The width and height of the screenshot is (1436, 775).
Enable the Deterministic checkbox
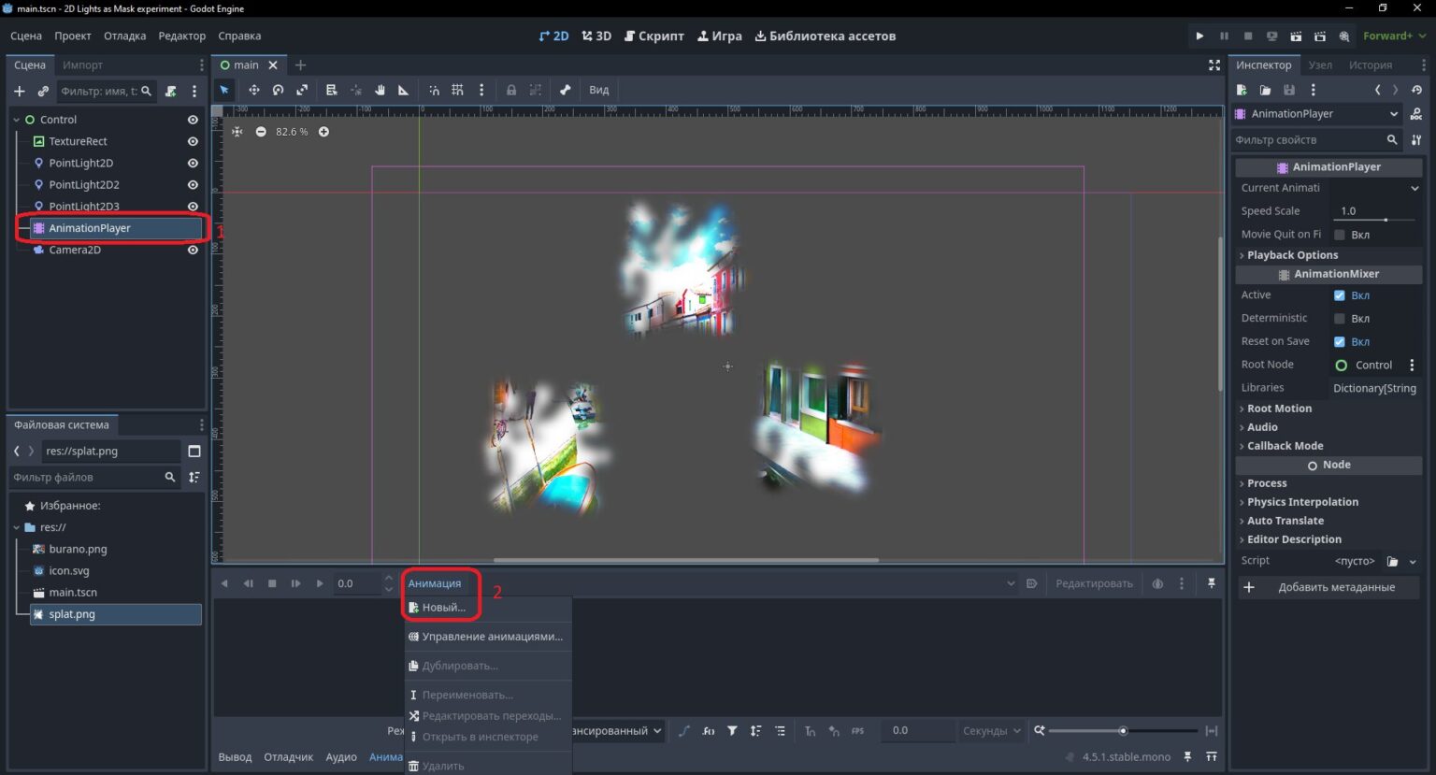point(1340,318)
